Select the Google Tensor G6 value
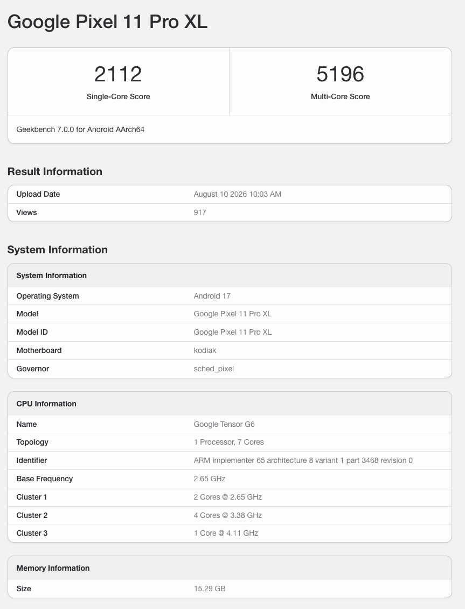465x609 pixels. coord(224,424)
